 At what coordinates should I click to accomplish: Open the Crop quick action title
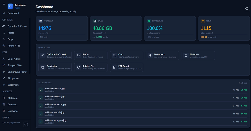tap(121, 54)
